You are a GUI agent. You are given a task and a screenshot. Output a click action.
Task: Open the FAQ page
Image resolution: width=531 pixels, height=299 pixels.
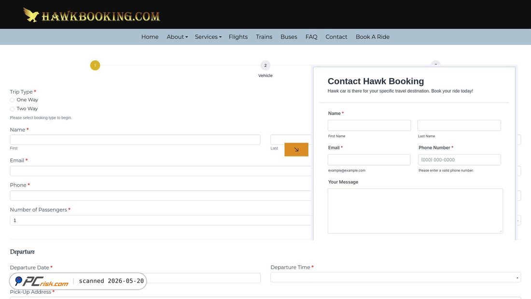(311, 37)
